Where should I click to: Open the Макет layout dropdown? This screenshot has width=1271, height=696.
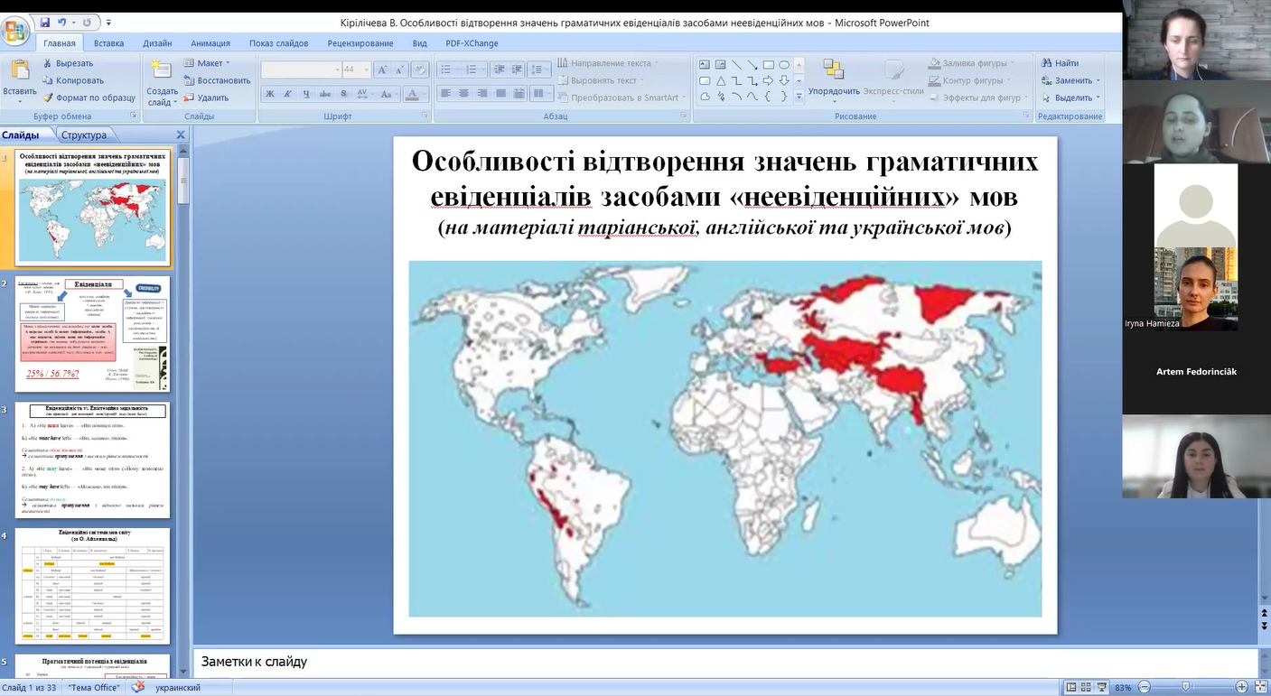(x=207, y=63)
